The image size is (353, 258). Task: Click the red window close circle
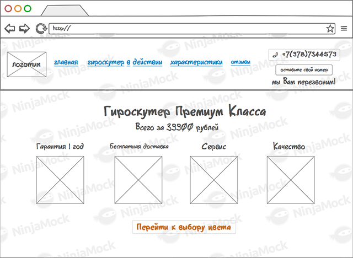click(x=8, y=9)
